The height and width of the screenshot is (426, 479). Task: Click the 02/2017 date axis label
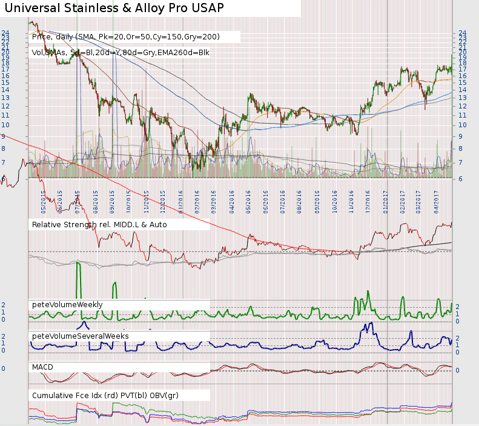click(x=402, y=202)
